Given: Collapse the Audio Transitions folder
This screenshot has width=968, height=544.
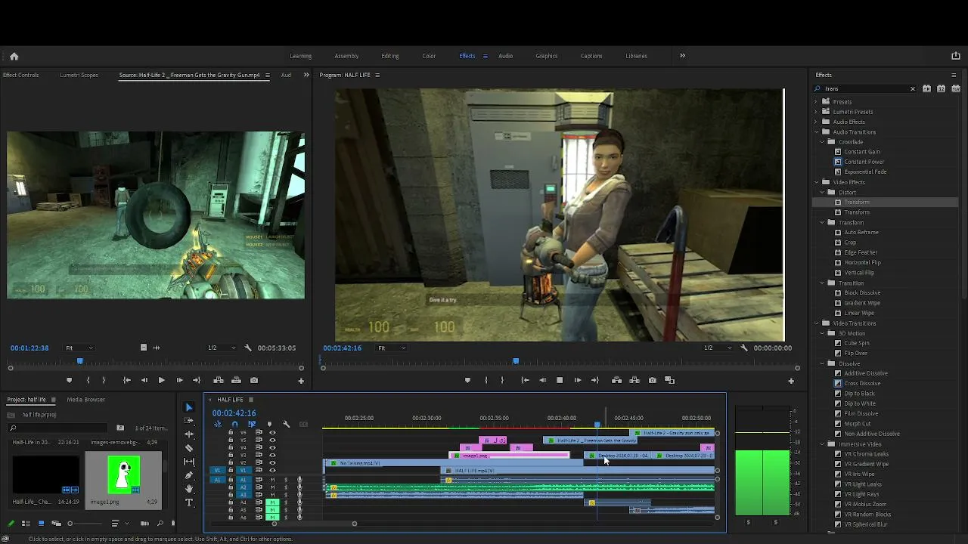Looking at the screenshot, I should click(816, 131).
